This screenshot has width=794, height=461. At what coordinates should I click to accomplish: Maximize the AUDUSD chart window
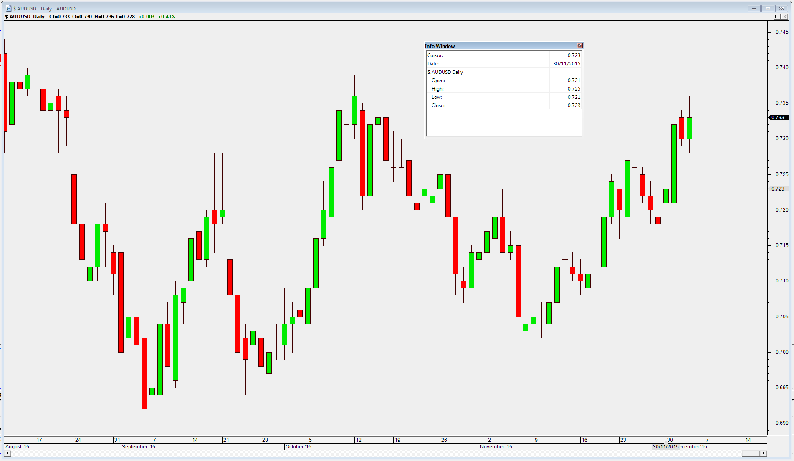point(768,8)
